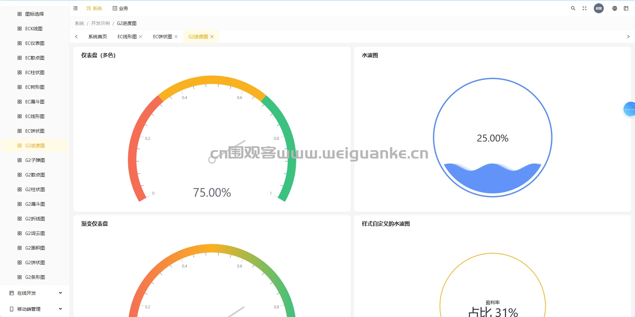Click the grid icon beside ECK线图
This screenshot has width=635, height=317.
coord(20,29)
